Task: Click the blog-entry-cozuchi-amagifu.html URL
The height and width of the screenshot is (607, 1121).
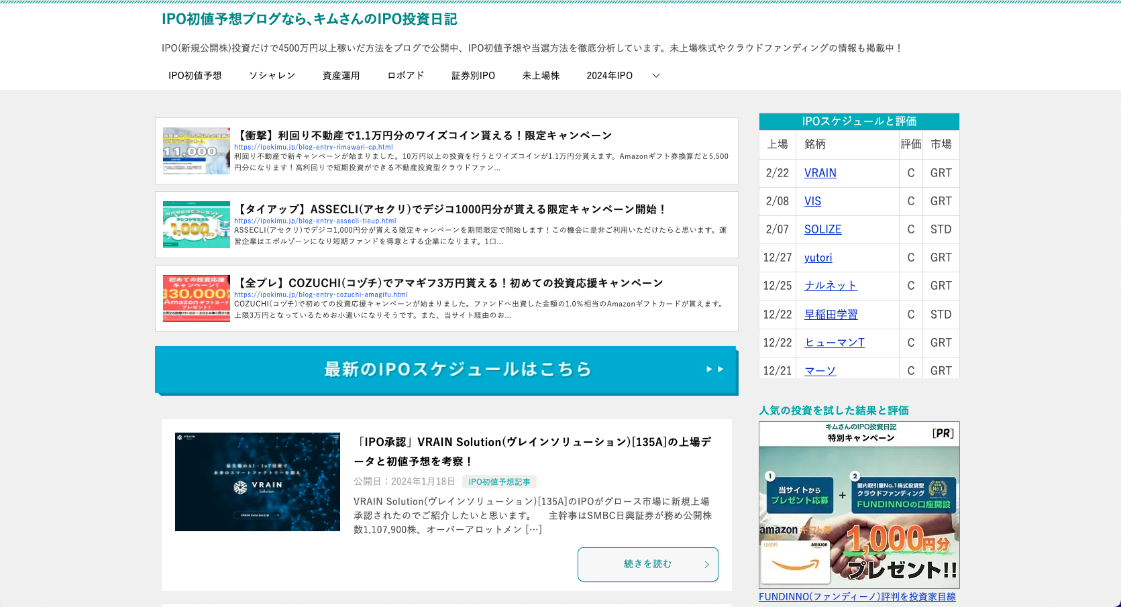Action: point(321,294)
